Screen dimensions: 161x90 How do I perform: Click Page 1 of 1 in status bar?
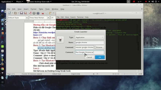pos(11,74)
